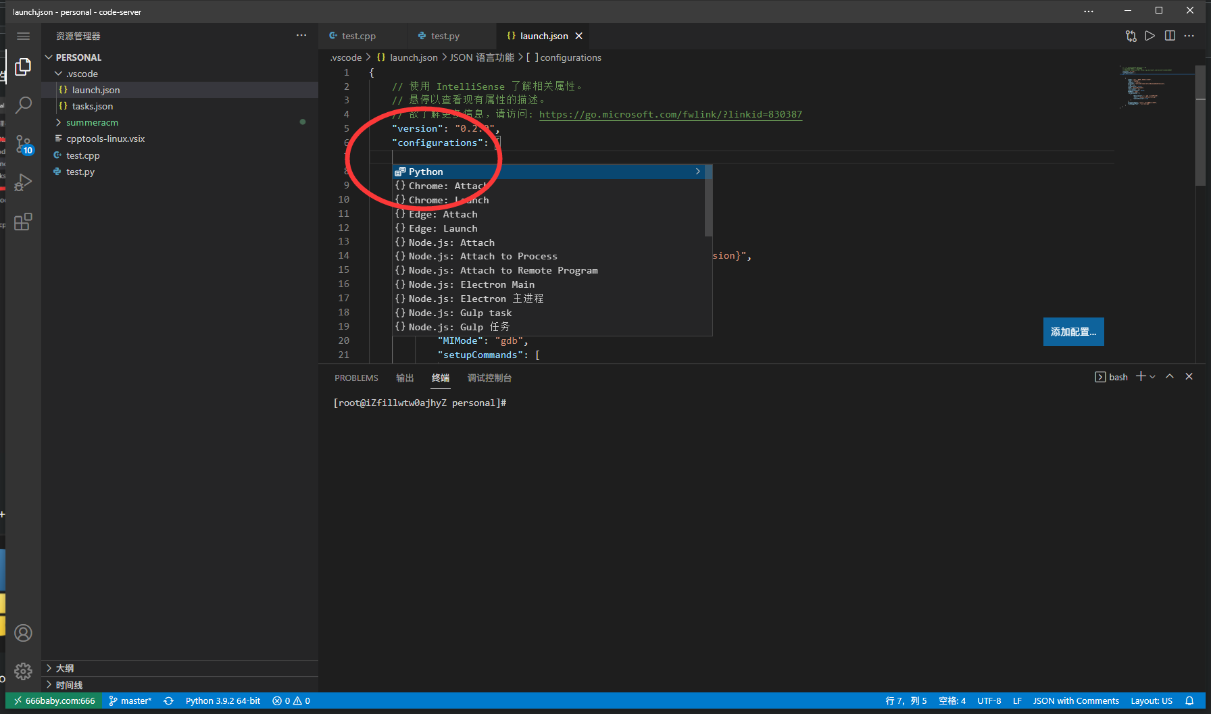
Task: Click the 添加配置 button
Action: (1072, 332)
